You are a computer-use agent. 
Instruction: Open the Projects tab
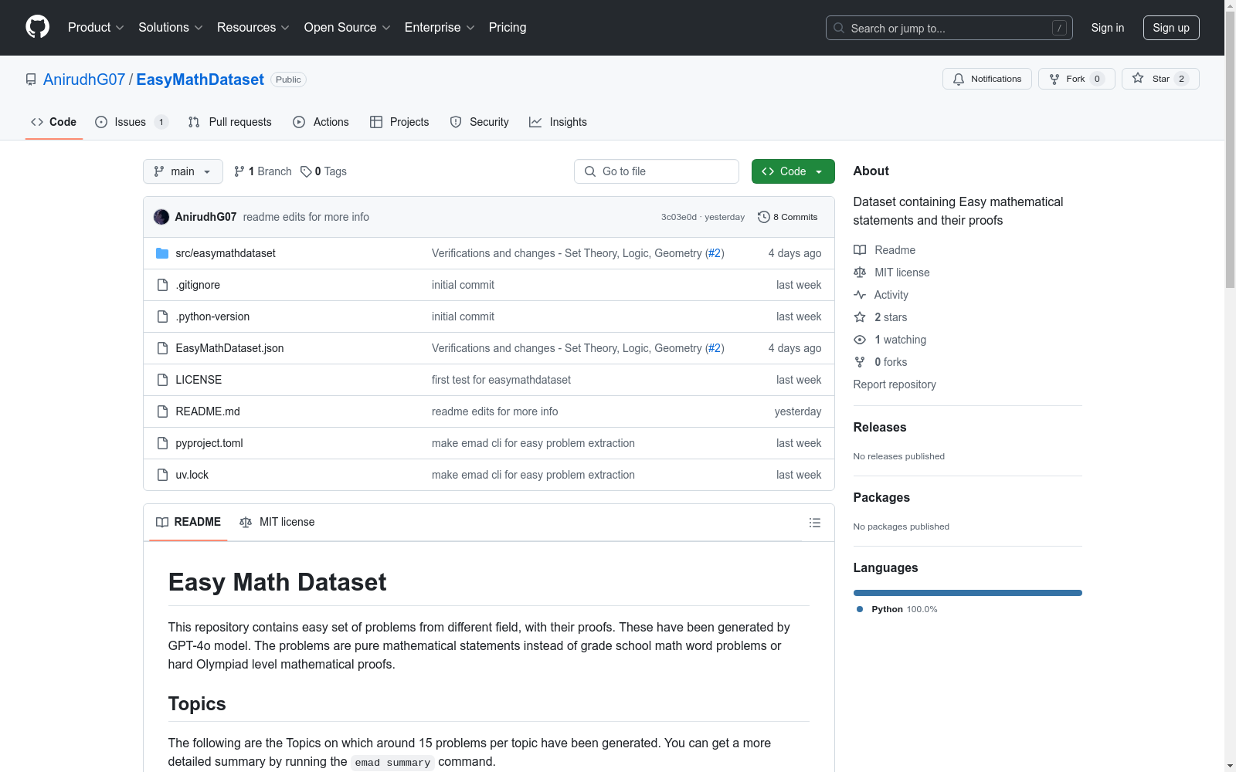[399, 122]
